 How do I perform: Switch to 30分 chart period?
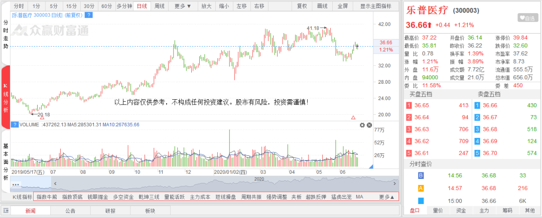point(89,6)
